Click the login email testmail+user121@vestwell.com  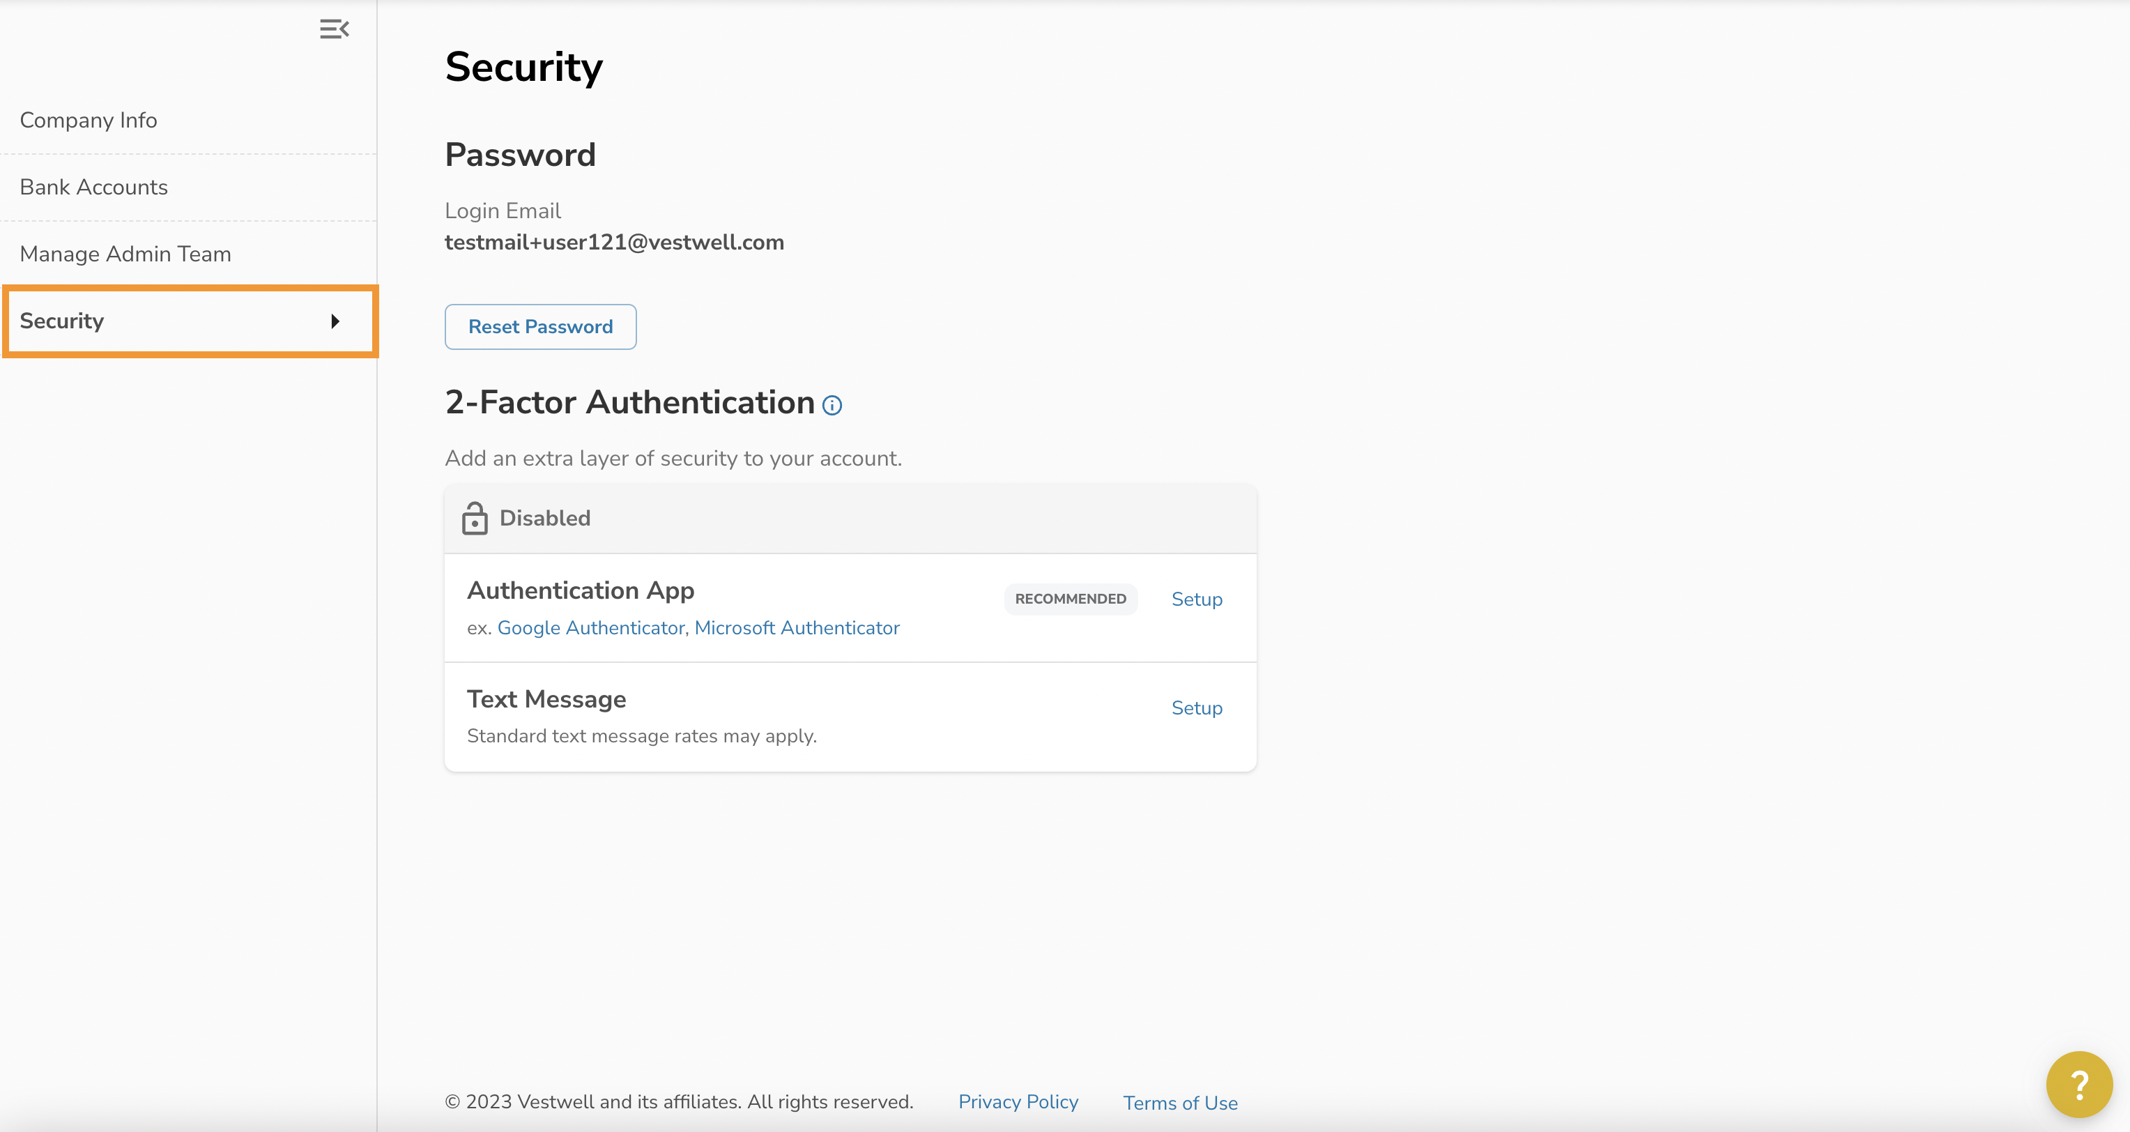coord(614,243)
